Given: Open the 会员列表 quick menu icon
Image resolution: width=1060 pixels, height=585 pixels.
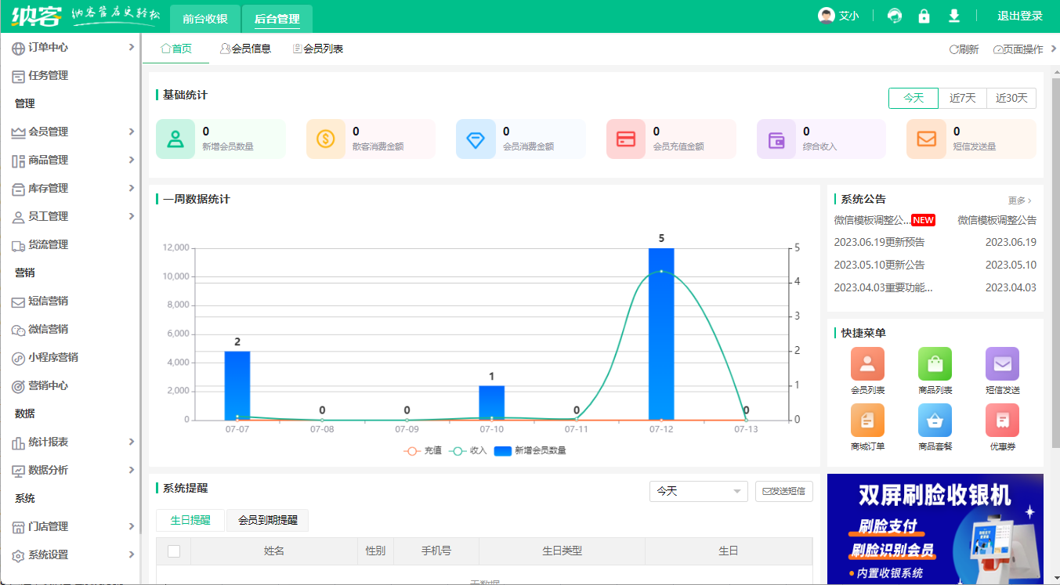Looking at the screenshot, I should pos(867,364).
